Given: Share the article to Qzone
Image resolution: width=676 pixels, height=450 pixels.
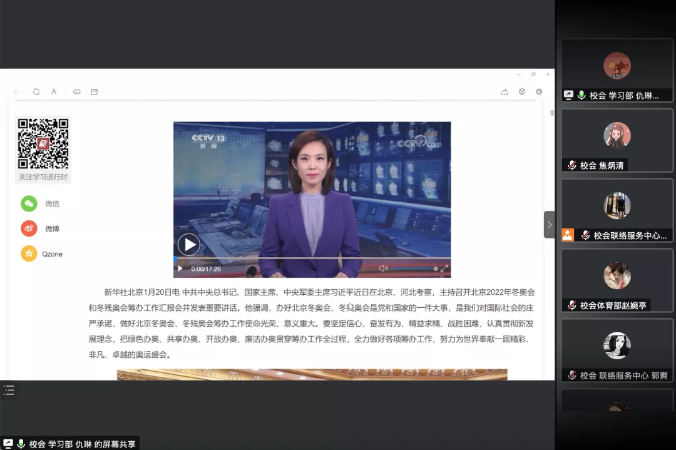Looking at the screenshot, I should [x=29, y=253].
